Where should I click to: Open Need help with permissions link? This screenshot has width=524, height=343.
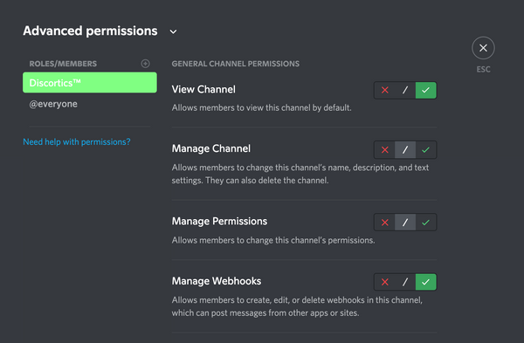77,141
